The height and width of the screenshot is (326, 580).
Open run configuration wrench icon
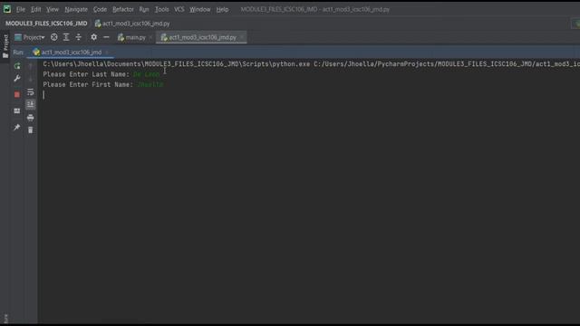[x=17, y=79]
